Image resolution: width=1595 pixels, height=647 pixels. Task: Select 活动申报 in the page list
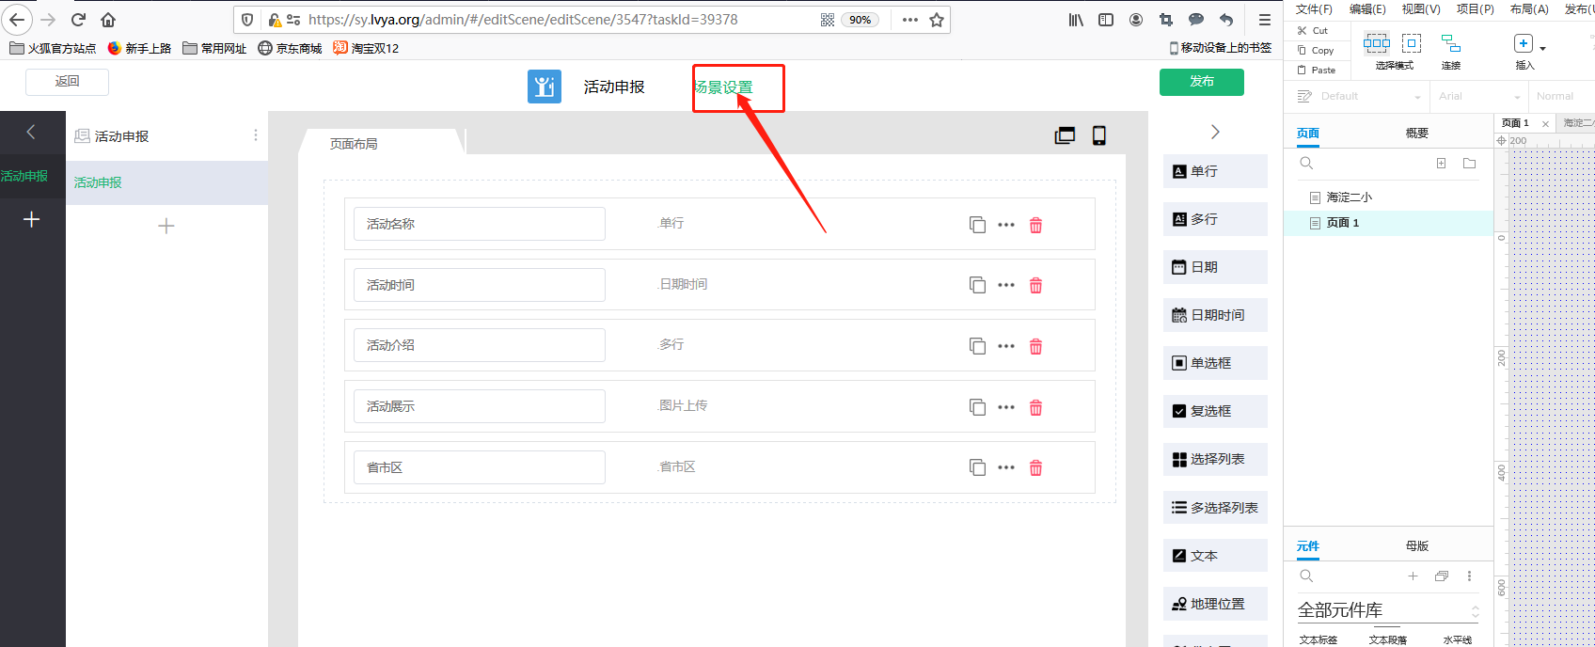click(x=167, y=182)
